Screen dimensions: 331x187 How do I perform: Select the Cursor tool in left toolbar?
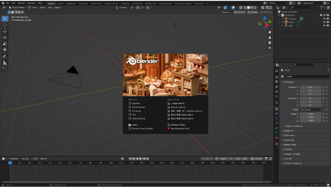click(x=5, y=25)
